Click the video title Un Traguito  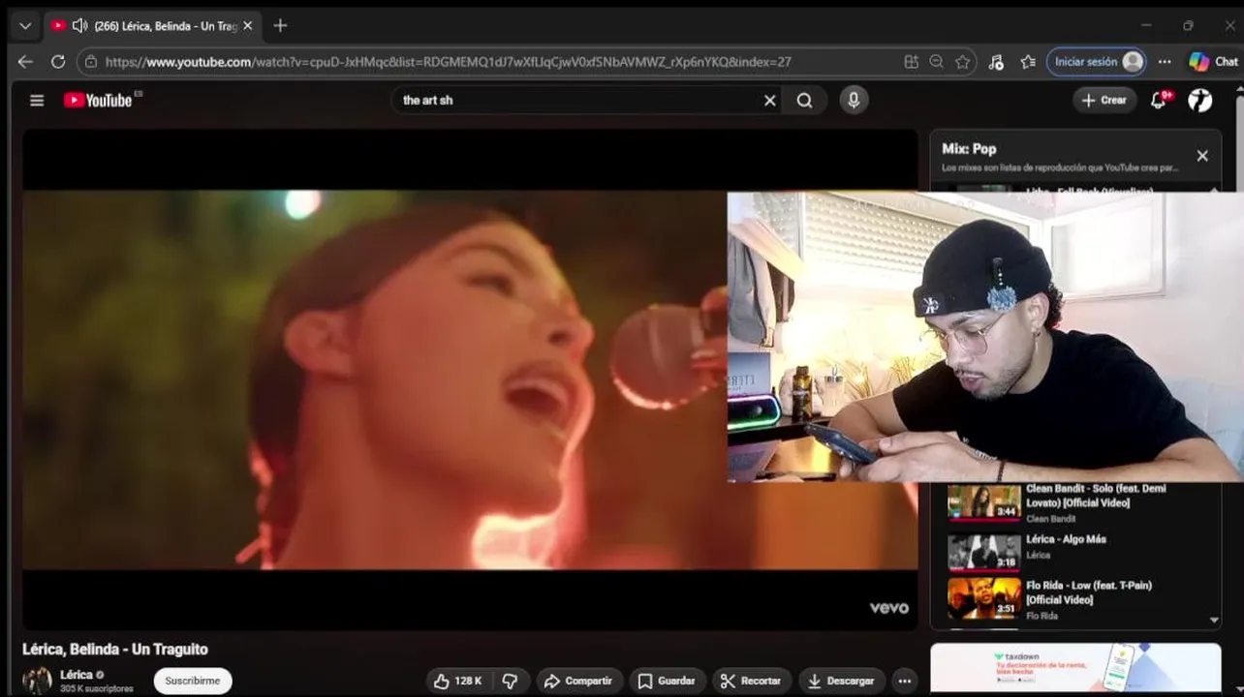[x=115, y=649]
